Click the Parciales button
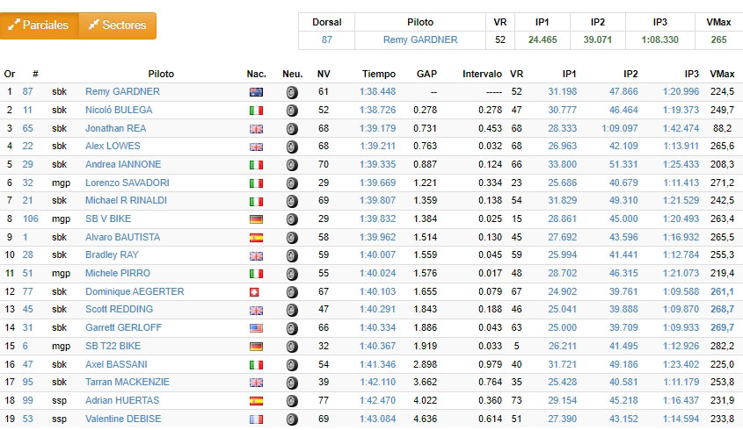This screenshot has width=743, height=430. [x=40, y=25]
